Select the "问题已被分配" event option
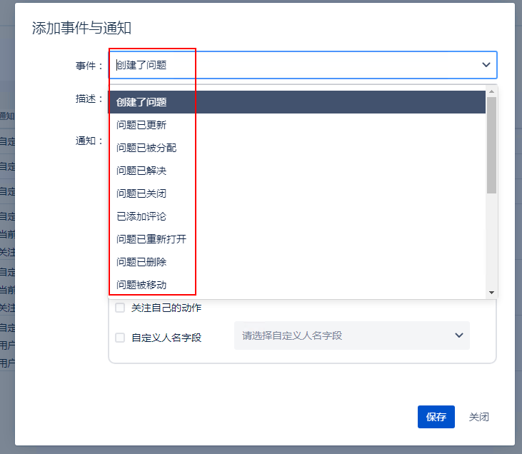 pyautogui.click(x=146, y=148)
